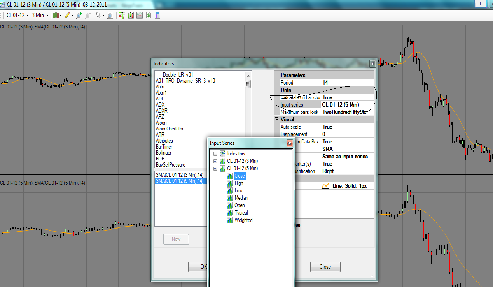Click the CL 01-12 (3 Min) series icon

click(222, 161)
